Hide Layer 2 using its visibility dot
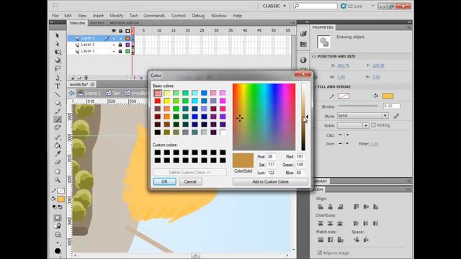Screen dimensions: 461x259 (x=114, y=45)
